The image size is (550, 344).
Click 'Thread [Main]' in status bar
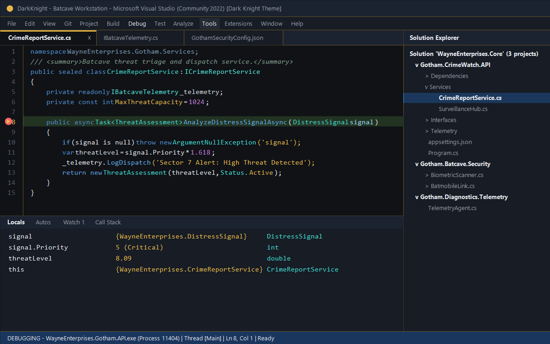[x=203, y=338]
